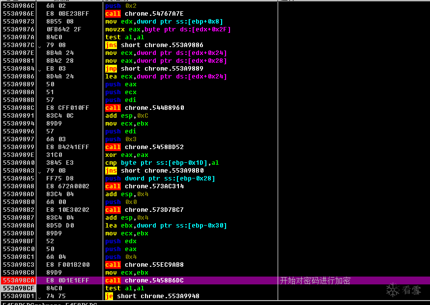Select address 553A9886
The image size is (430, 305).
[x=19, y=76]
